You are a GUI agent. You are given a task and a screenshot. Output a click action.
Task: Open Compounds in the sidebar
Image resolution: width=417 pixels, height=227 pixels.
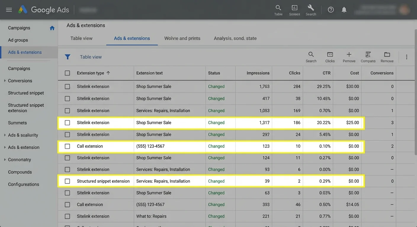click(x=20, y=172)
